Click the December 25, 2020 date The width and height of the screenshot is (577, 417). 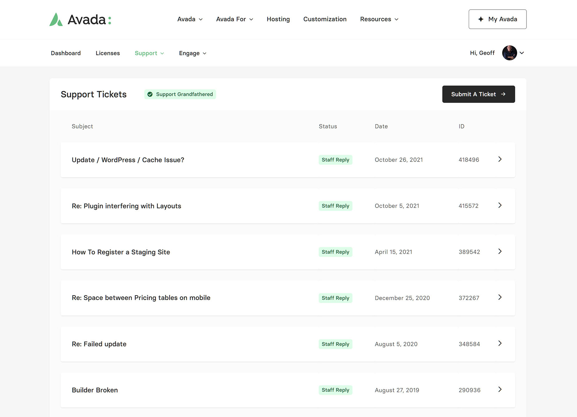click(x=402, y=298)
